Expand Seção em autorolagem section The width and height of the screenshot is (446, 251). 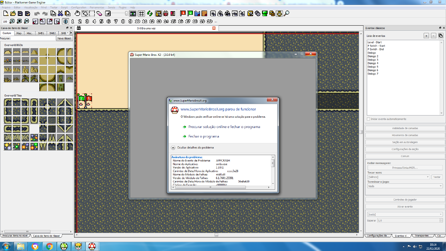405,142
